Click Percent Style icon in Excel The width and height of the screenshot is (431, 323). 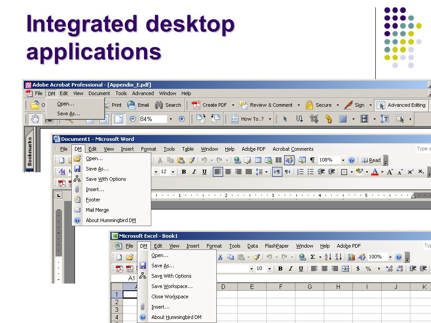click(368, 269)
